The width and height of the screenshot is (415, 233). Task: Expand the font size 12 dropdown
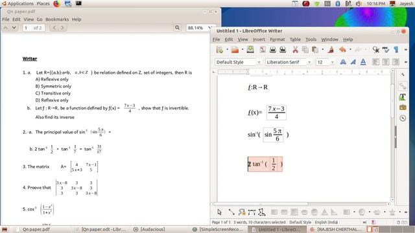[x=332, y=62]
